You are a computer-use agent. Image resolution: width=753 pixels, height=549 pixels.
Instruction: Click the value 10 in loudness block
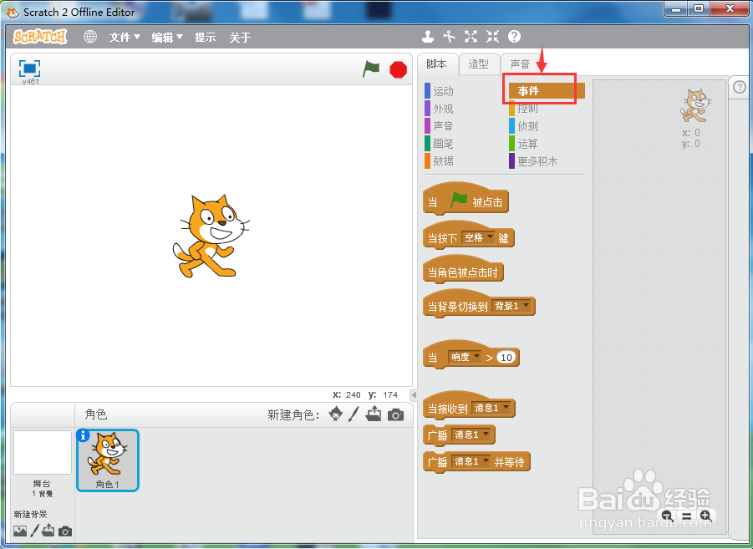[506, 358]
